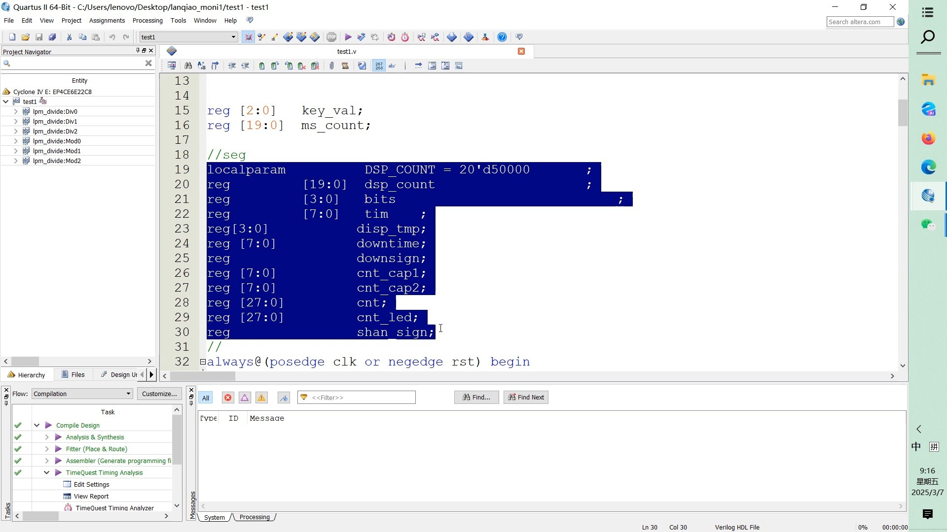Open the Tools menu
The height and width of the screenshot is (532, 947).
coord(178,20)
